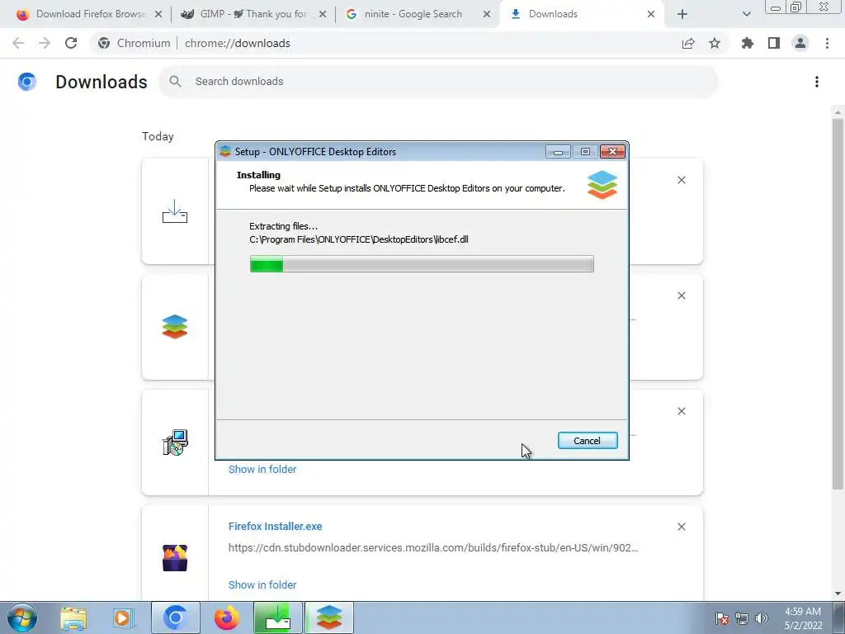
Task: Switch to ONLYOFFICE setup taskbar item
Action: point(329,617)
